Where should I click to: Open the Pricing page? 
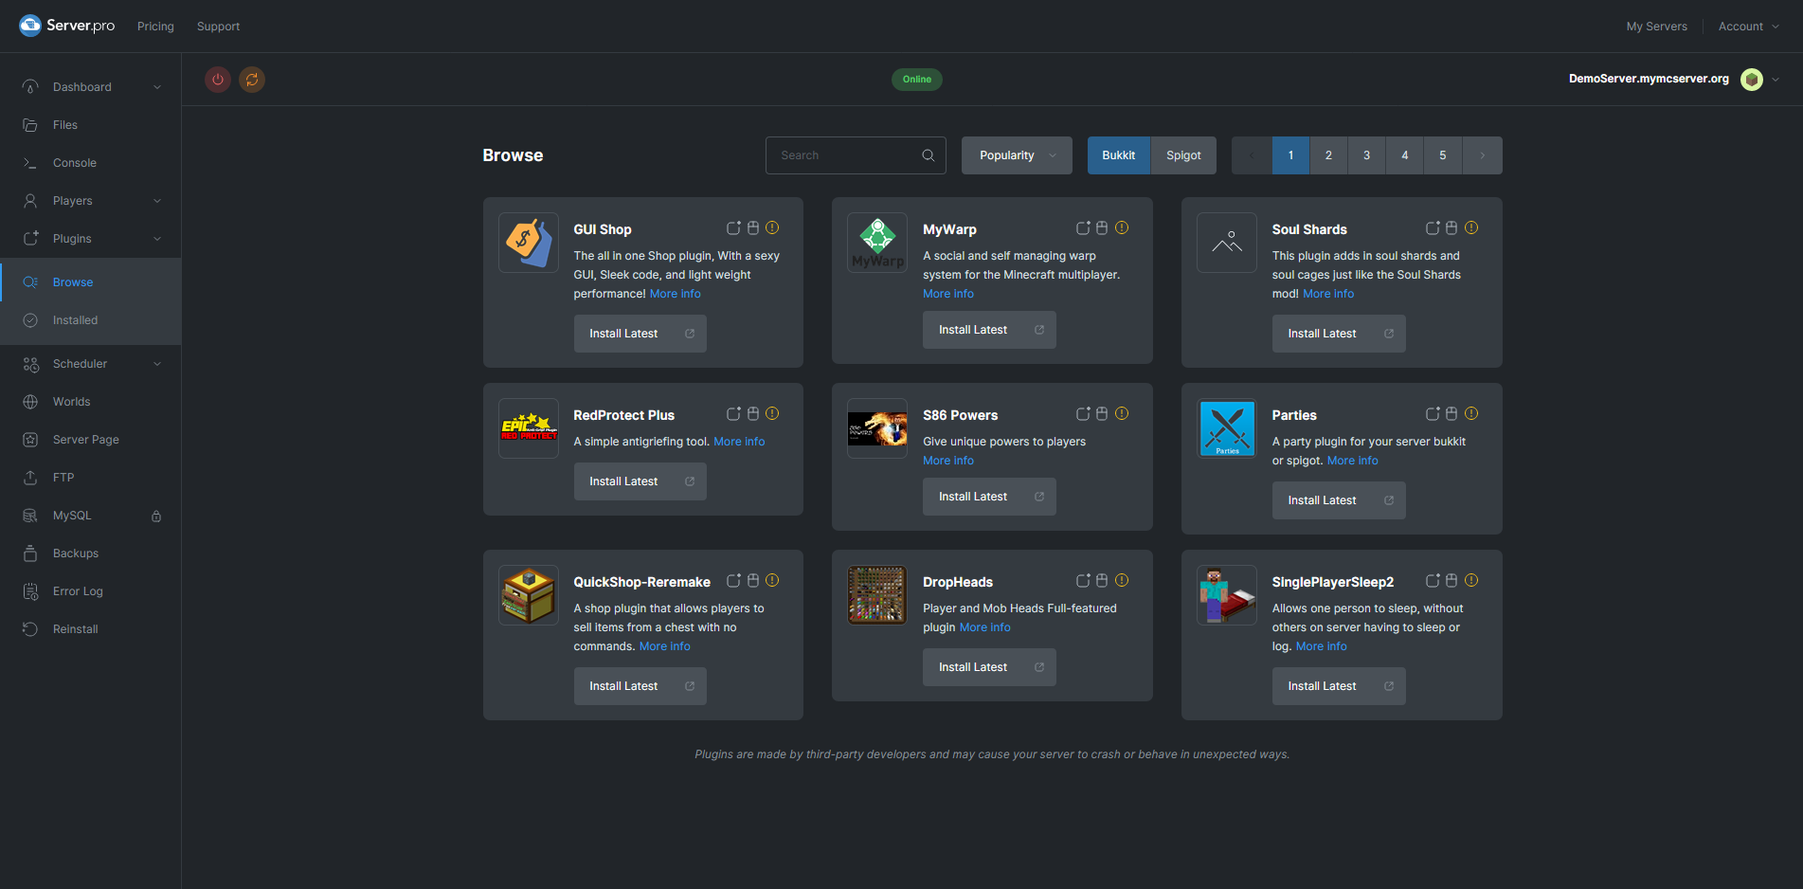(x=155, y=27)
